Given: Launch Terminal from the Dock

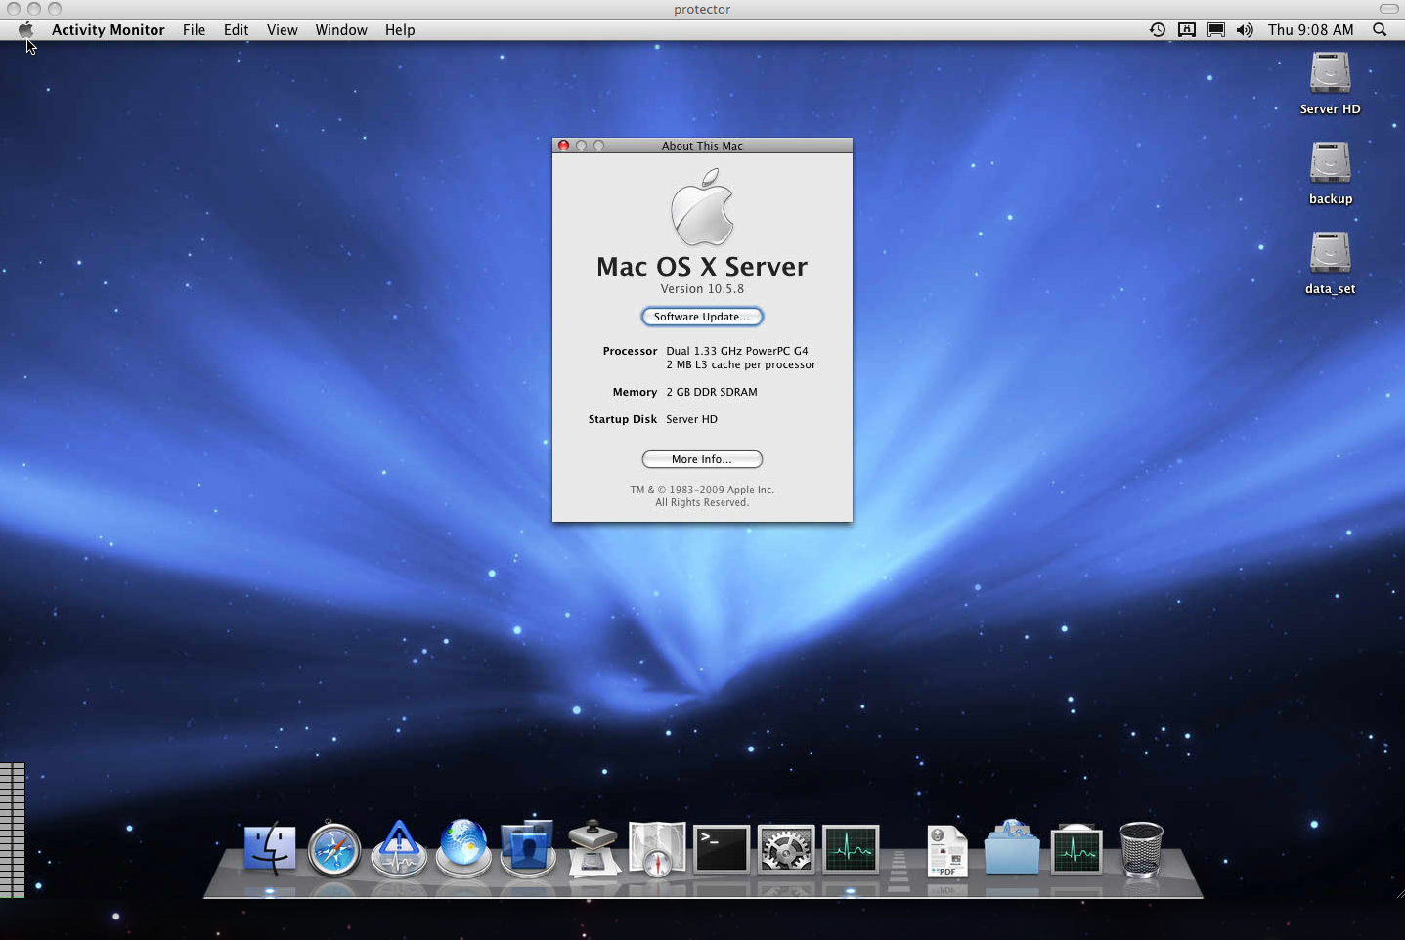Looking at the screenshot, I should tap(722, 848).
